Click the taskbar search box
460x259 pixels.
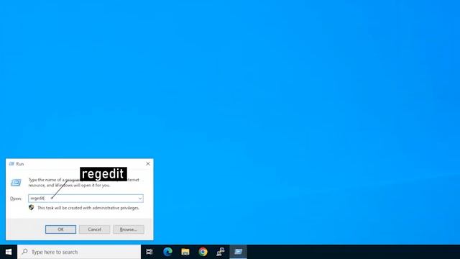pyautogui.click(x=79, y=252)
